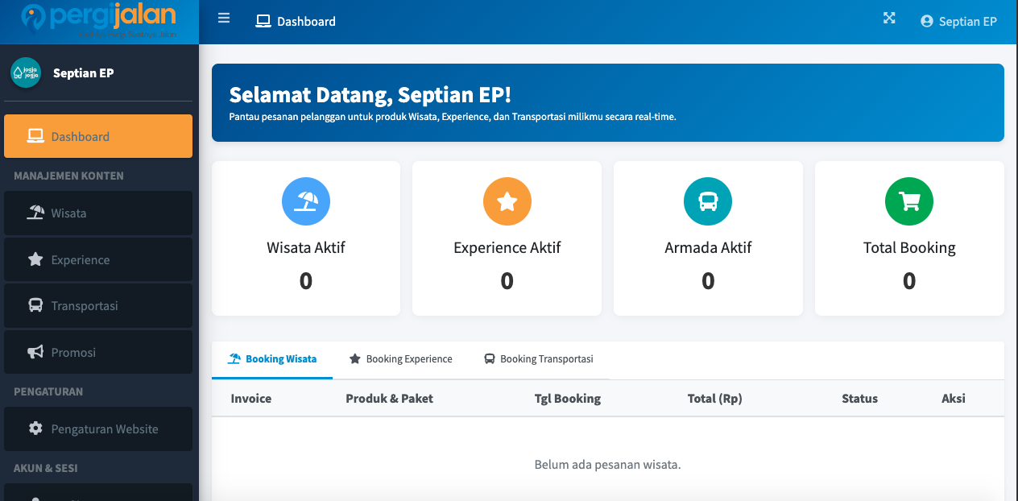Click the Total Booking label
The image size is (1018, 501).
pyautogui.click(x=909, y=248)
